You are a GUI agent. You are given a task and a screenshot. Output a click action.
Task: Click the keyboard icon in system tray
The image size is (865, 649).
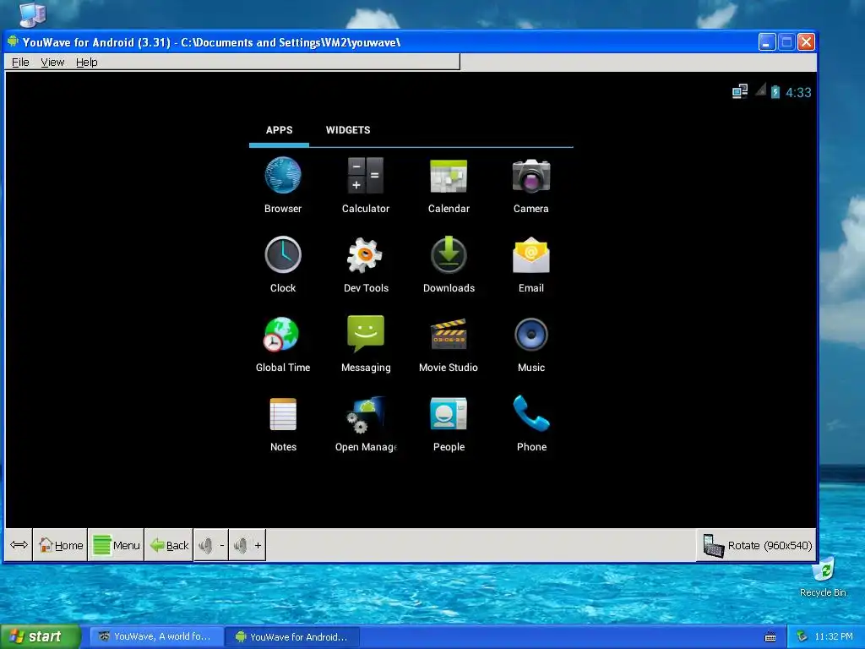pyautogui.click(x=770, y=637)
